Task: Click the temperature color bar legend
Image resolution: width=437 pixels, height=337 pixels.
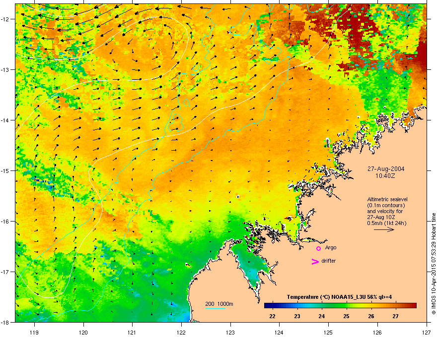Action: [340, 306]
